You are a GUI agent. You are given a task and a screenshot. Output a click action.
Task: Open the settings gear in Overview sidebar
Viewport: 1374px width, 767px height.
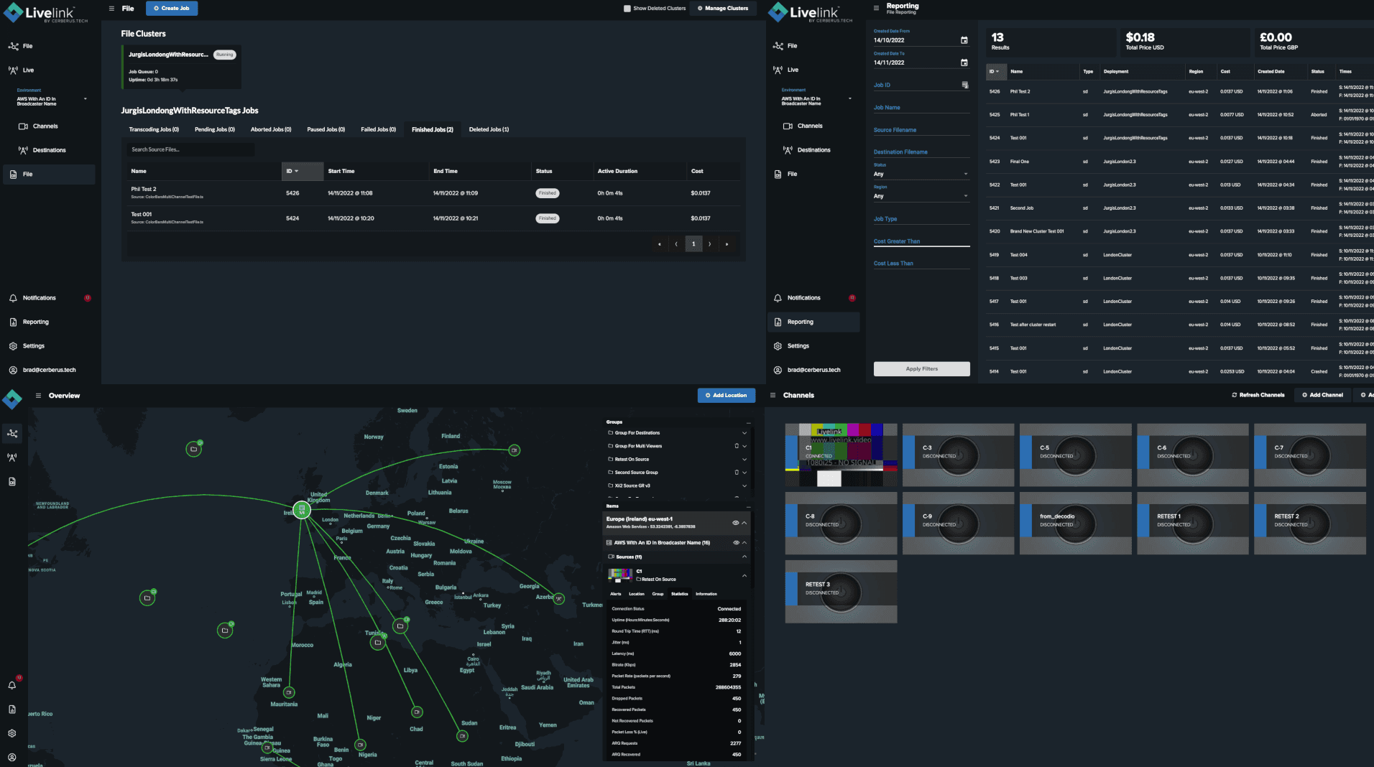pyautogui.click(x=12, y=733)
